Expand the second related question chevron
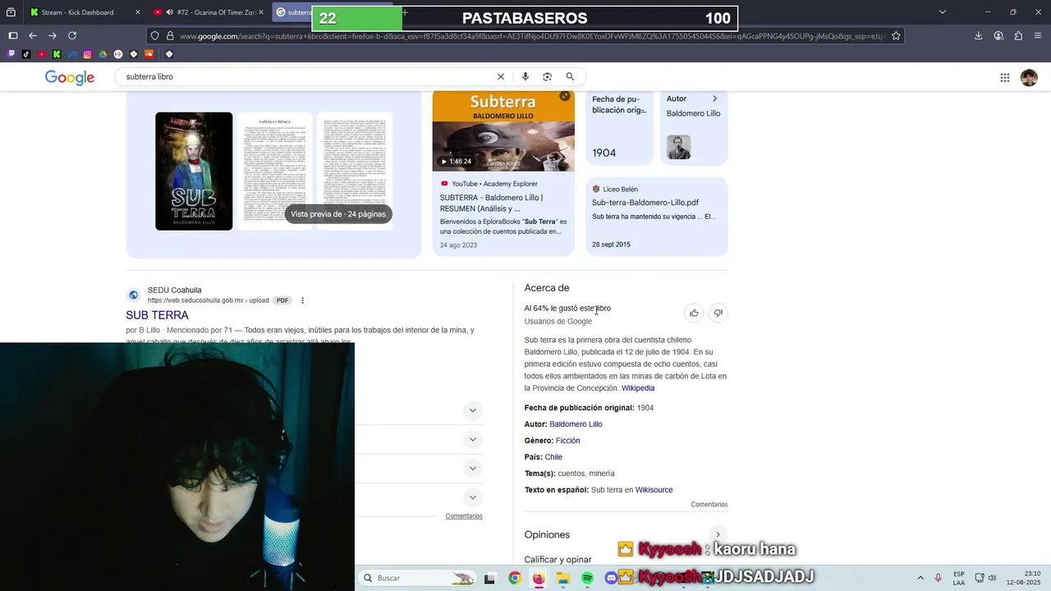The height and width of the screenshot is (591, 1051). [x=473, y=439]
